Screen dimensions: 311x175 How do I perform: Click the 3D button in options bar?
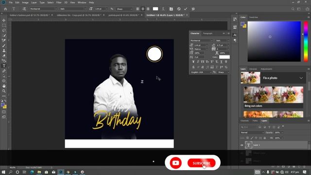(x=193, y=9)
